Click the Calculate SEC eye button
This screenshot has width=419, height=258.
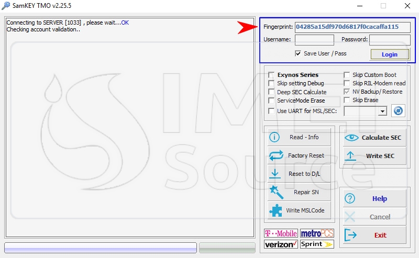click(375, 138)
